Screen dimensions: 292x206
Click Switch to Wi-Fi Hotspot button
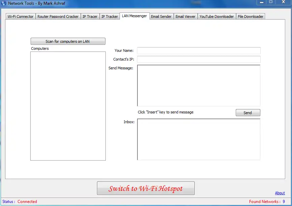tap(146, 188)
